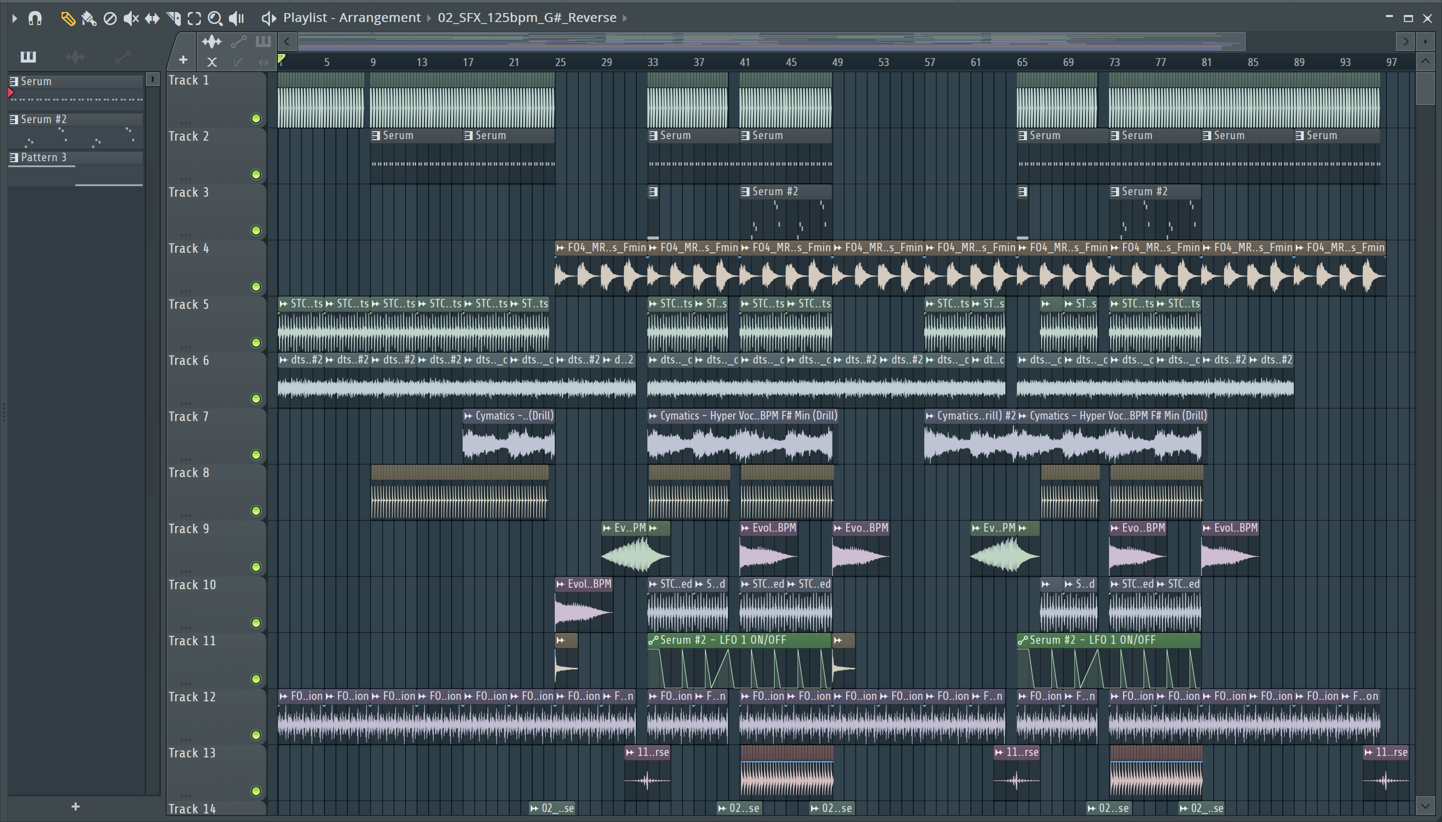Open menu of first Serum #2 LFO clip

coord(653,640)
